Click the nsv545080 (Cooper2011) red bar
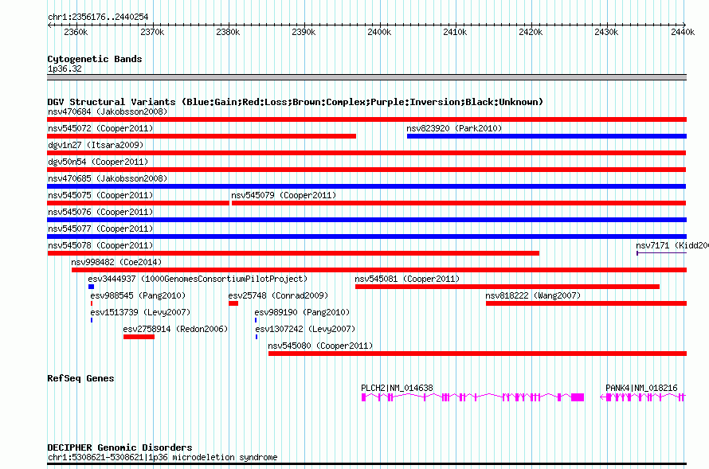Image resolution: width=709 pixels, height=469 pixels. [x=477, y=354]
